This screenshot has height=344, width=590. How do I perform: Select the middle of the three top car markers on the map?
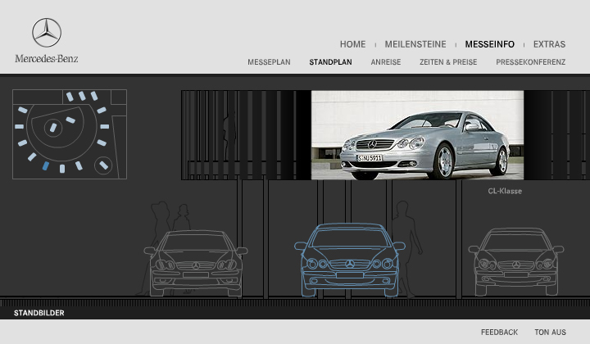[x=82, y=96]
